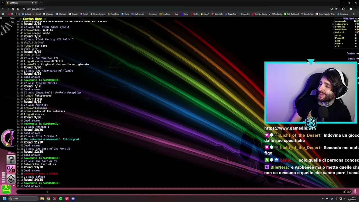Open the StreamElements bookmark
This screenshot has height=202, width=359.
click(x=98, y=14)
